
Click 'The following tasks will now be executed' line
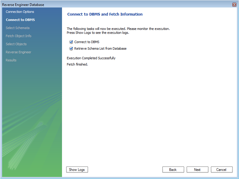(118, 29)
